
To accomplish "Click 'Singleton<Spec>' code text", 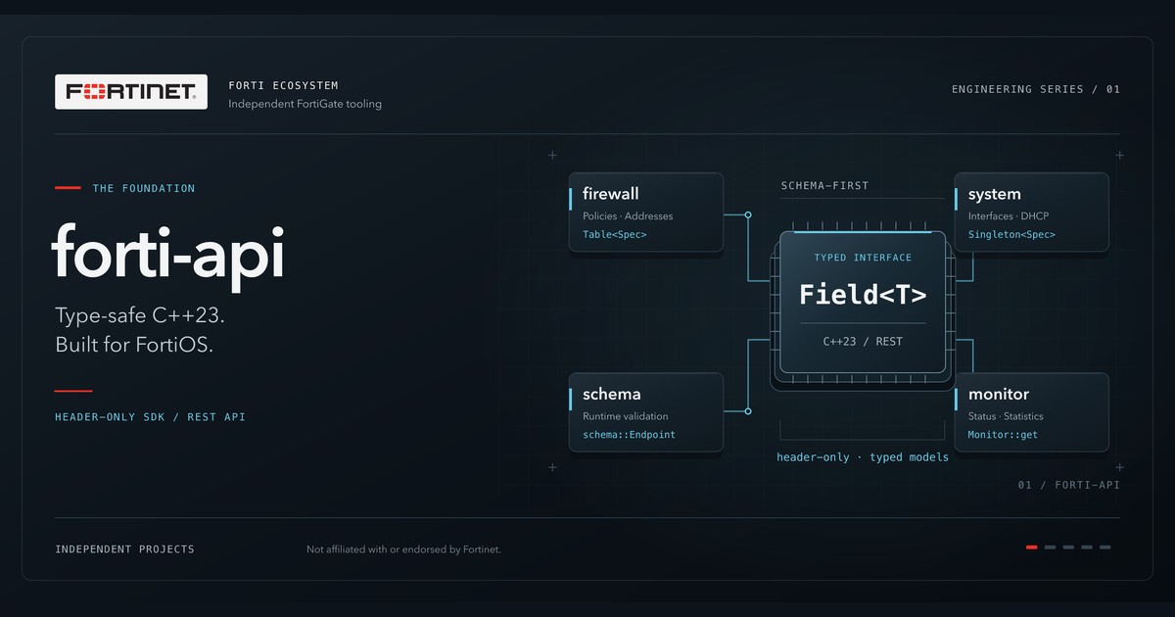I will click(x=1011, y=235).
